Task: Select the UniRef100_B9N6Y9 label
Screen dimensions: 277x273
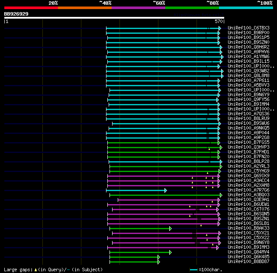Action: [248, 95]
